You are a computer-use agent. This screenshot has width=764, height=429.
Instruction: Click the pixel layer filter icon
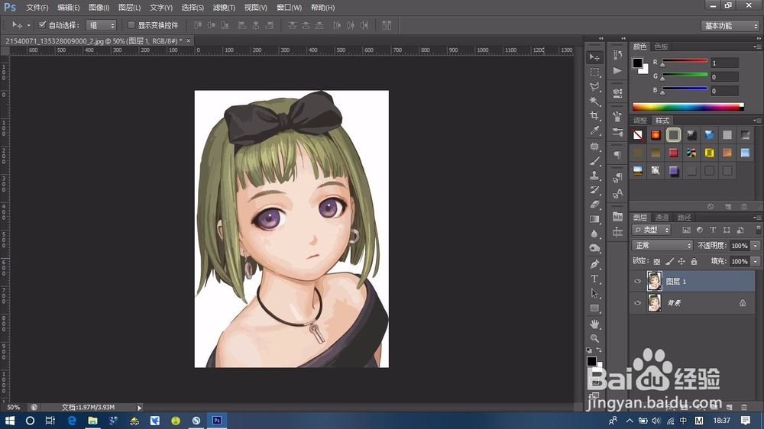[x=686, y=230]
